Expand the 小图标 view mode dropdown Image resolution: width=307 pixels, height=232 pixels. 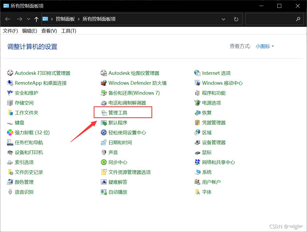[265, 46]
